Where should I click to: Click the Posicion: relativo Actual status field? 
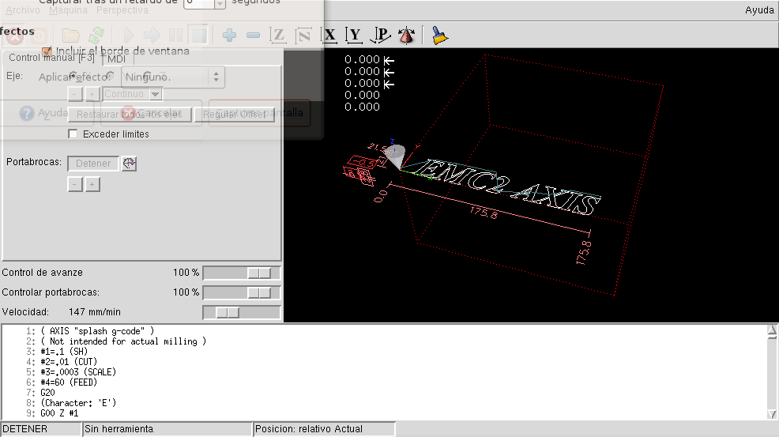click(325, 429)
